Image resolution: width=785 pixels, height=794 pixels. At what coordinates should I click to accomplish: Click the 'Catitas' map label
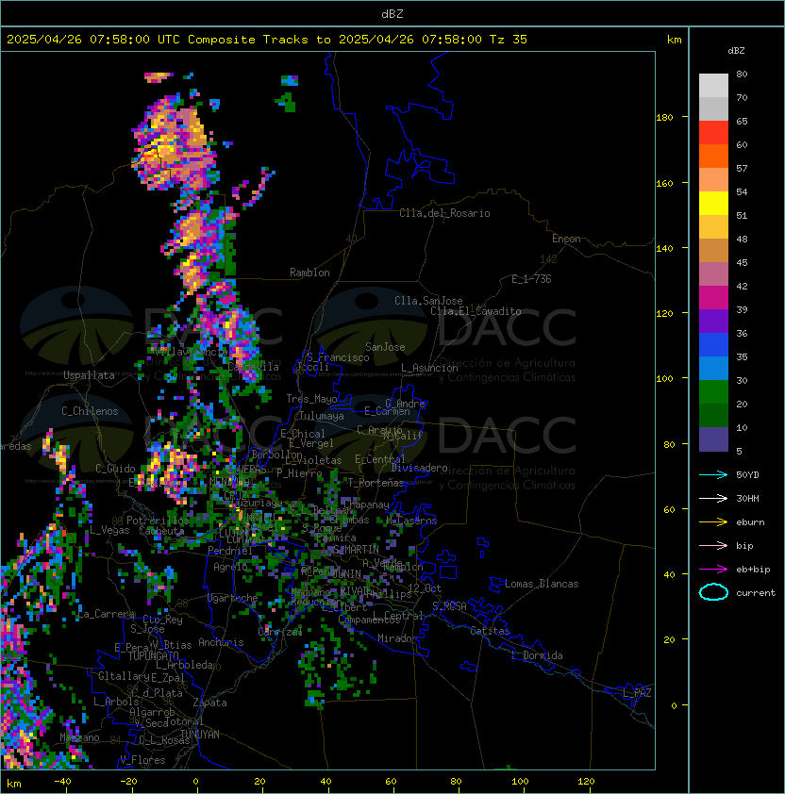pos(490,631)
